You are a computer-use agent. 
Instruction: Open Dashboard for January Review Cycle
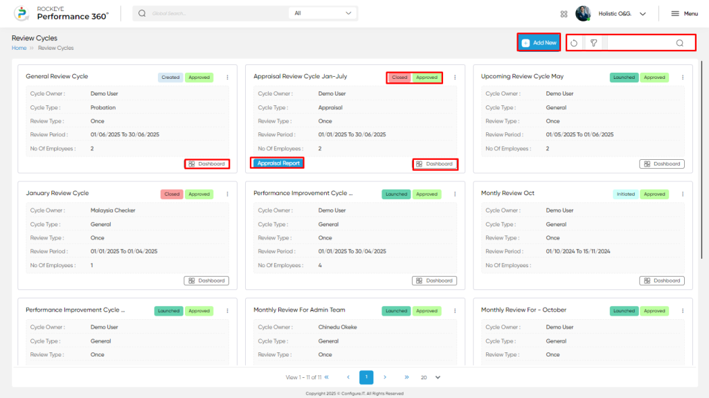click(x=206, y=280)
